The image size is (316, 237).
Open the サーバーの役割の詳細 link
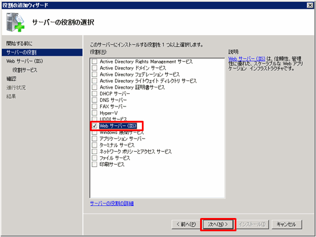[x=112, y=204]
